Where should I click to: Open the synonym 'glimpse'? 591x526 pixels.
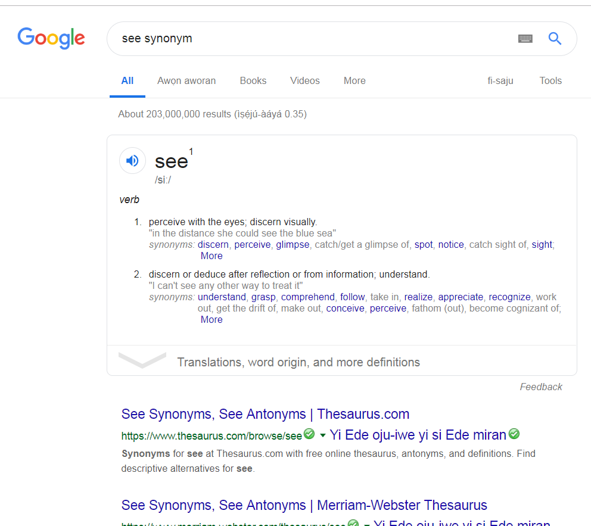[x=293, y=245]
